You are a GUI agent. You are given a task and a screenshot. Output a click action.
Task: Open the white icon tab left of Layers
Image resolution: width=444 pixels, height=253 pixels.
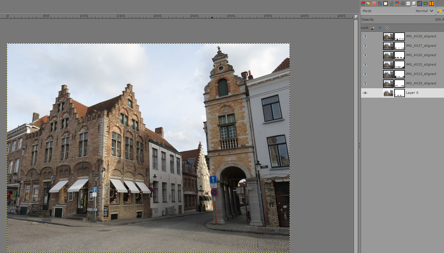(x=408, y=4)
